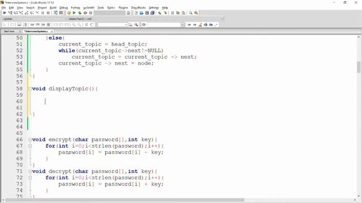362x203 pixels.
Task: Click the Jump forward arrow icon
Action: [x=195, y=25]
